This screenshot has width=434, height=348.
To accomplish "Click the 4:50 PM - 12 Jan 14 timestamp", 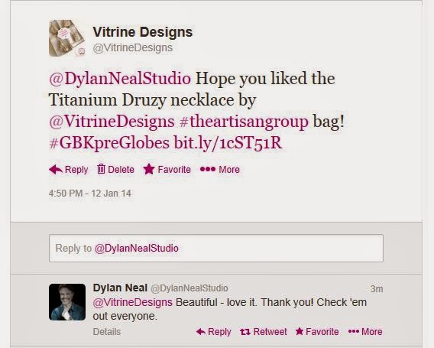I will [x=90, y=194].
